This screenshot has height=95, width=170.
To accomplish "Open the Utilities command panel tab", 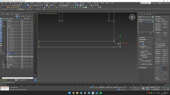I will [153, 14].
